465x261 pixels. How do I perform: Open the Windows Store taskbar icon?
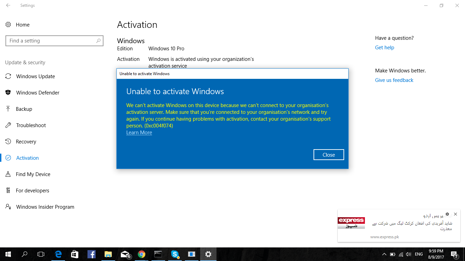coord(75,254)
